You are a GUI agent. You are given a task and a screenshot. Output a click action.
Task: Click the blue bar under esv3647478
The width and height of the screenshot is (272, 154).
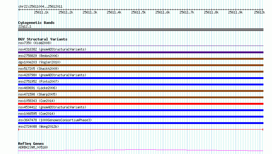coord(141,123)
